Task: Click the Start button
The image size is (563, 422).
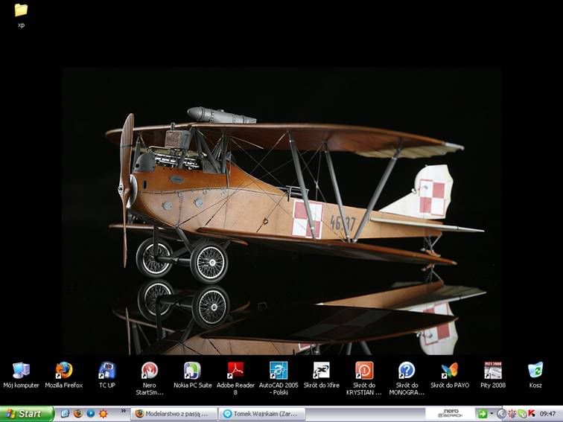Action: click(27, 413)
